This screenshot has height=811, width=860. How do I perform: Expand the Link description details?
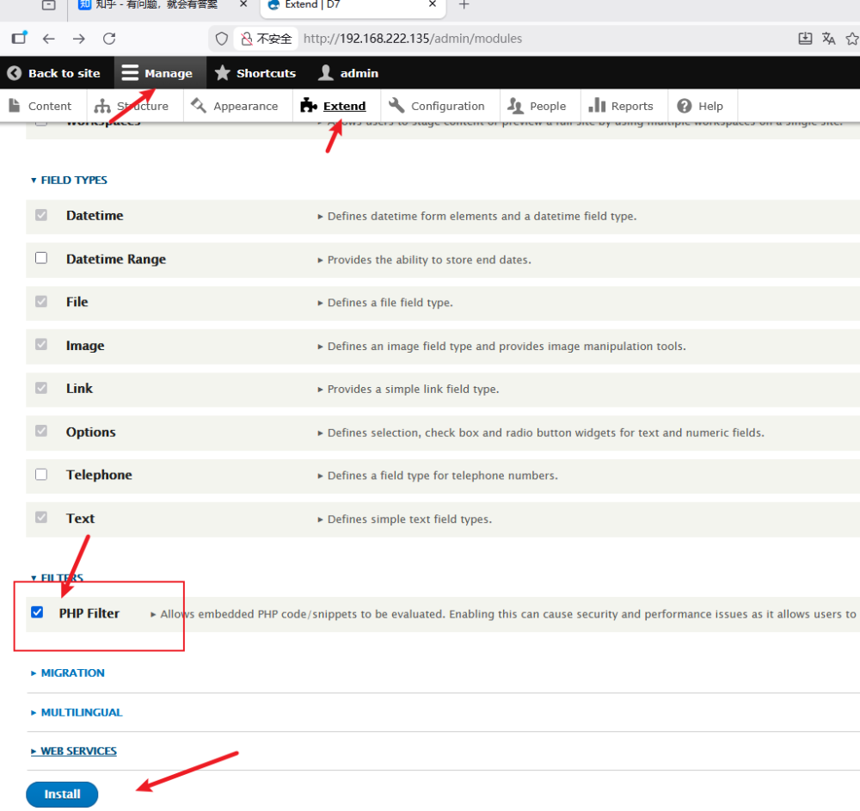coord(408,390)
